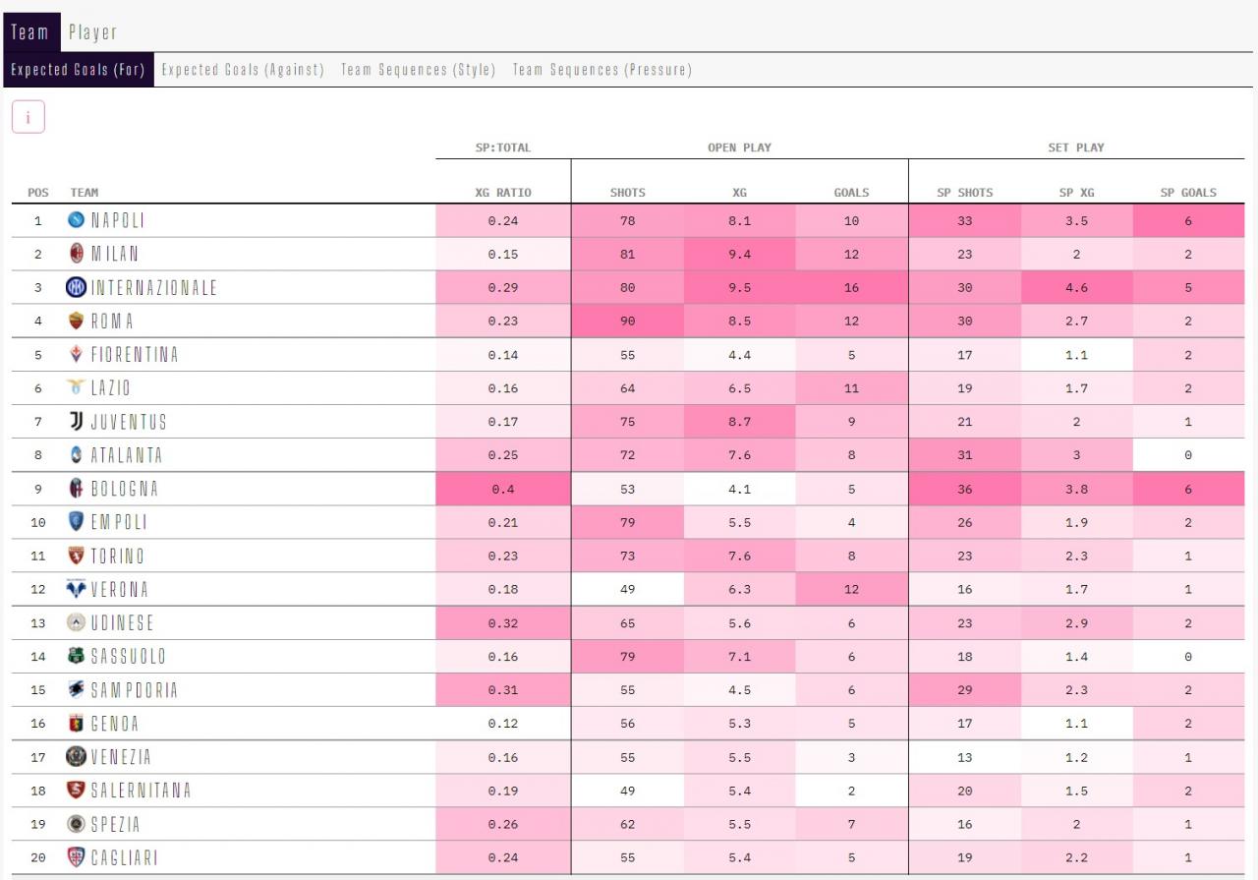1258x880 pixels.
Task: Click the Genoa club crest icon
Action: [76, 723]
